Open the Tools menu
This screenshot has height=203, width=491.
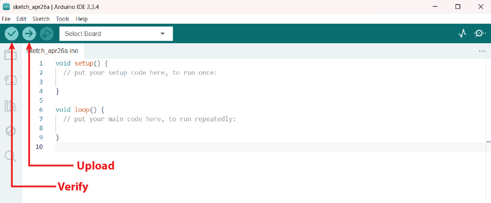(62, 19)
